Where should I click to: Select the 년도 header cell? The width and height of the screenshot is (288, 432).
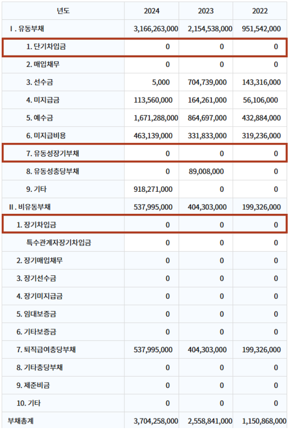click(63, 11)
